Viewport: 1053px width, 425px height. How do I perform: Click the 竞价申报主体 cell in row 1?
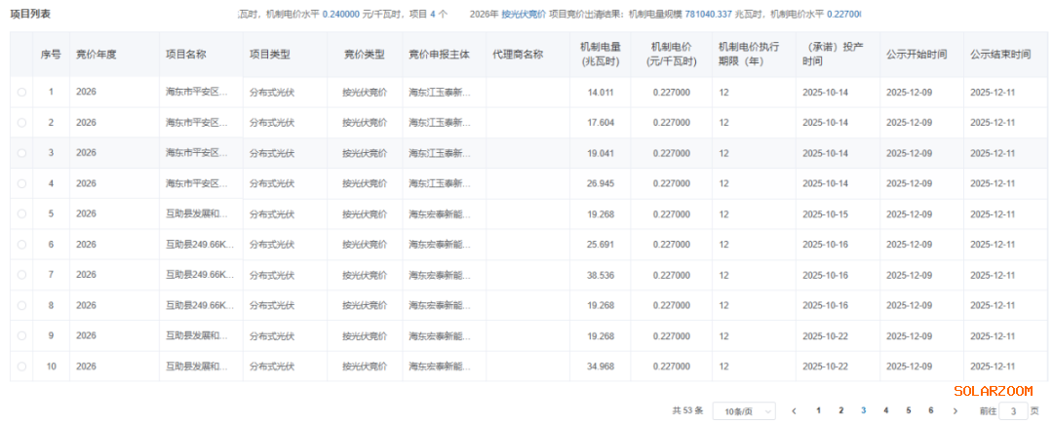(x=440, y=92)
